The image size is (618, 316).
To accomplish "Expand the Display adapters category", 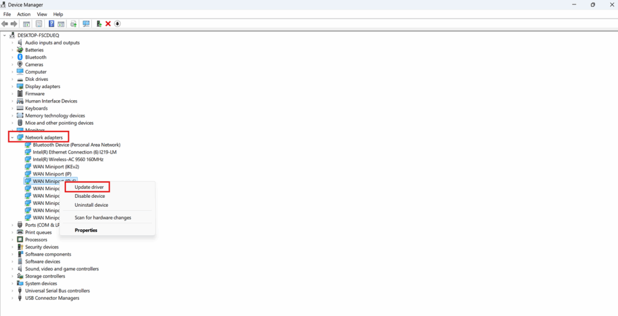I will click(x=12, y=86).
